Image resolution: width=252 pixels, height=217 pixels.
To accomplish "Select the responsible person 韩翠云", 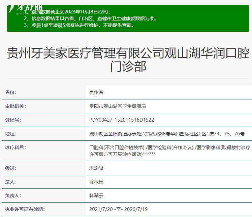I will (x=96, y=196).
